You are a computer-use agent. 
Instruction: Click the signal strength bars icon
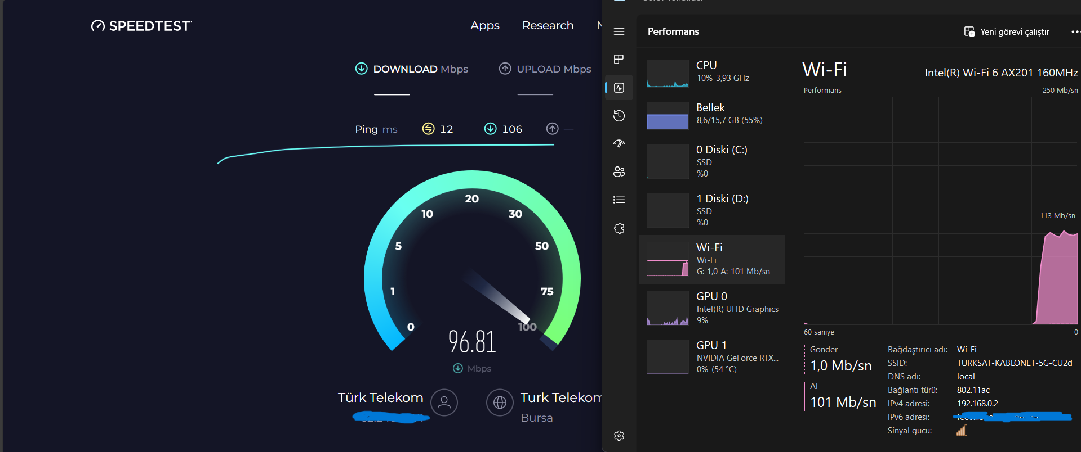pos(962,431)
